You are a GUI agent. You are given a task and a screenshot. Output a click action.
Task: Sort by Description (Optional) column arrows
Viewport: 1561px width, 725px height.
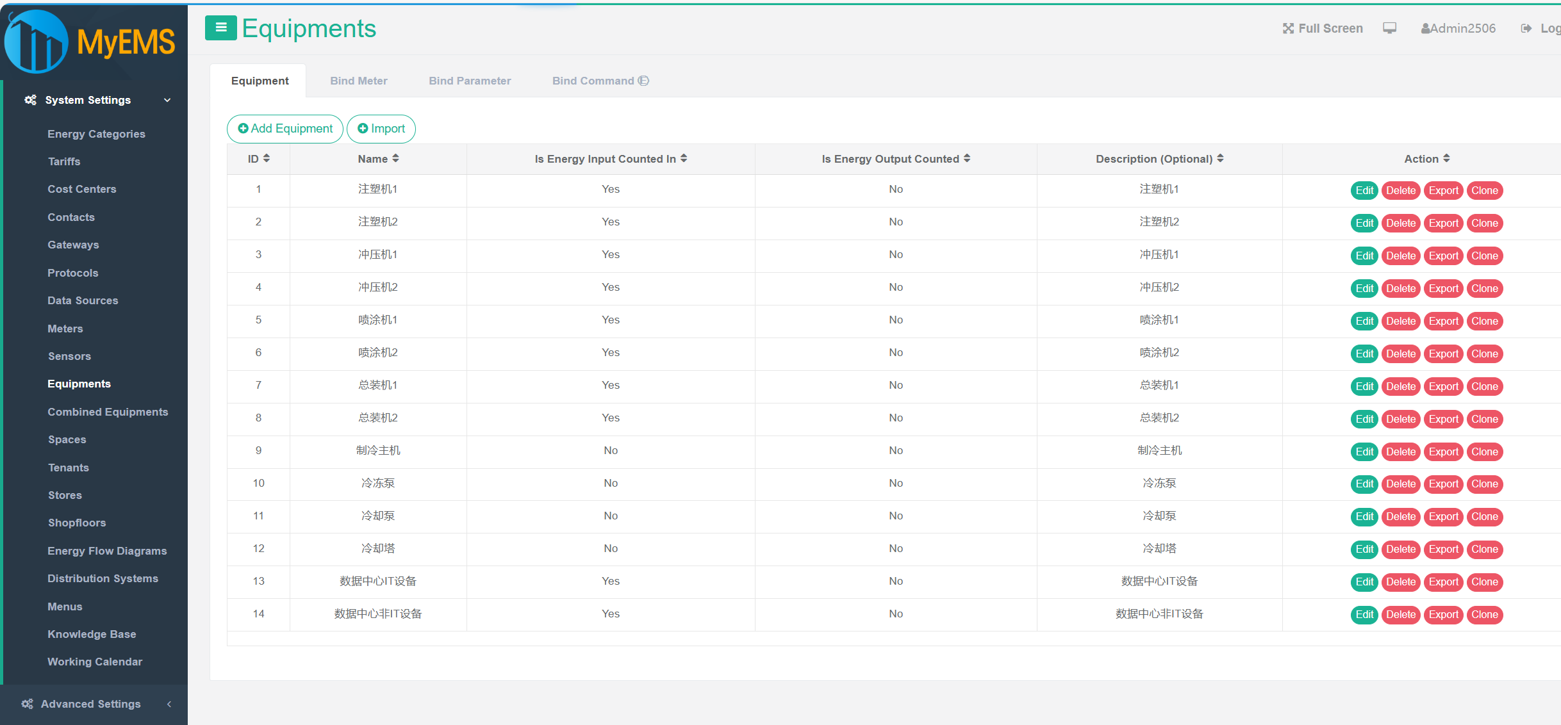[x=1220, y=158]
